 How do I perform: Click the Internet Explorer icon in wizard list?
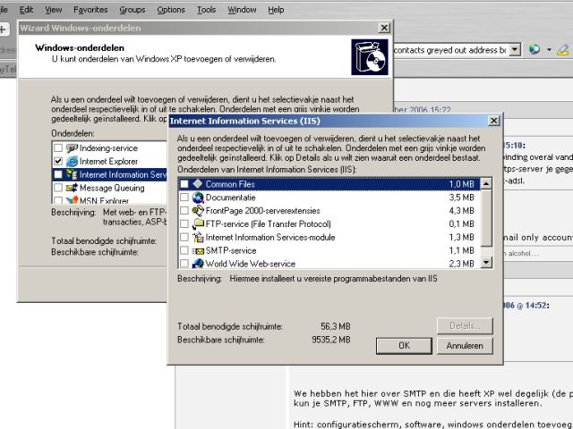click(72, 161)
